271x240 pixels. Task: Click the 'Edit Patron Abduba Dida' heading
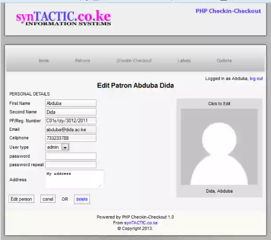[135, 85]
